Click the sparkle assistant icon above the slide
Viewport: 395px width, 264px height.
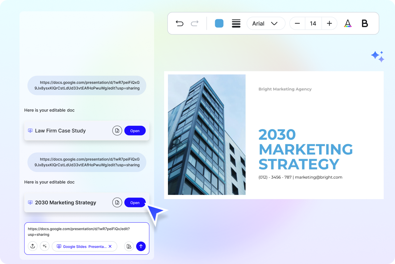(377, 56)
